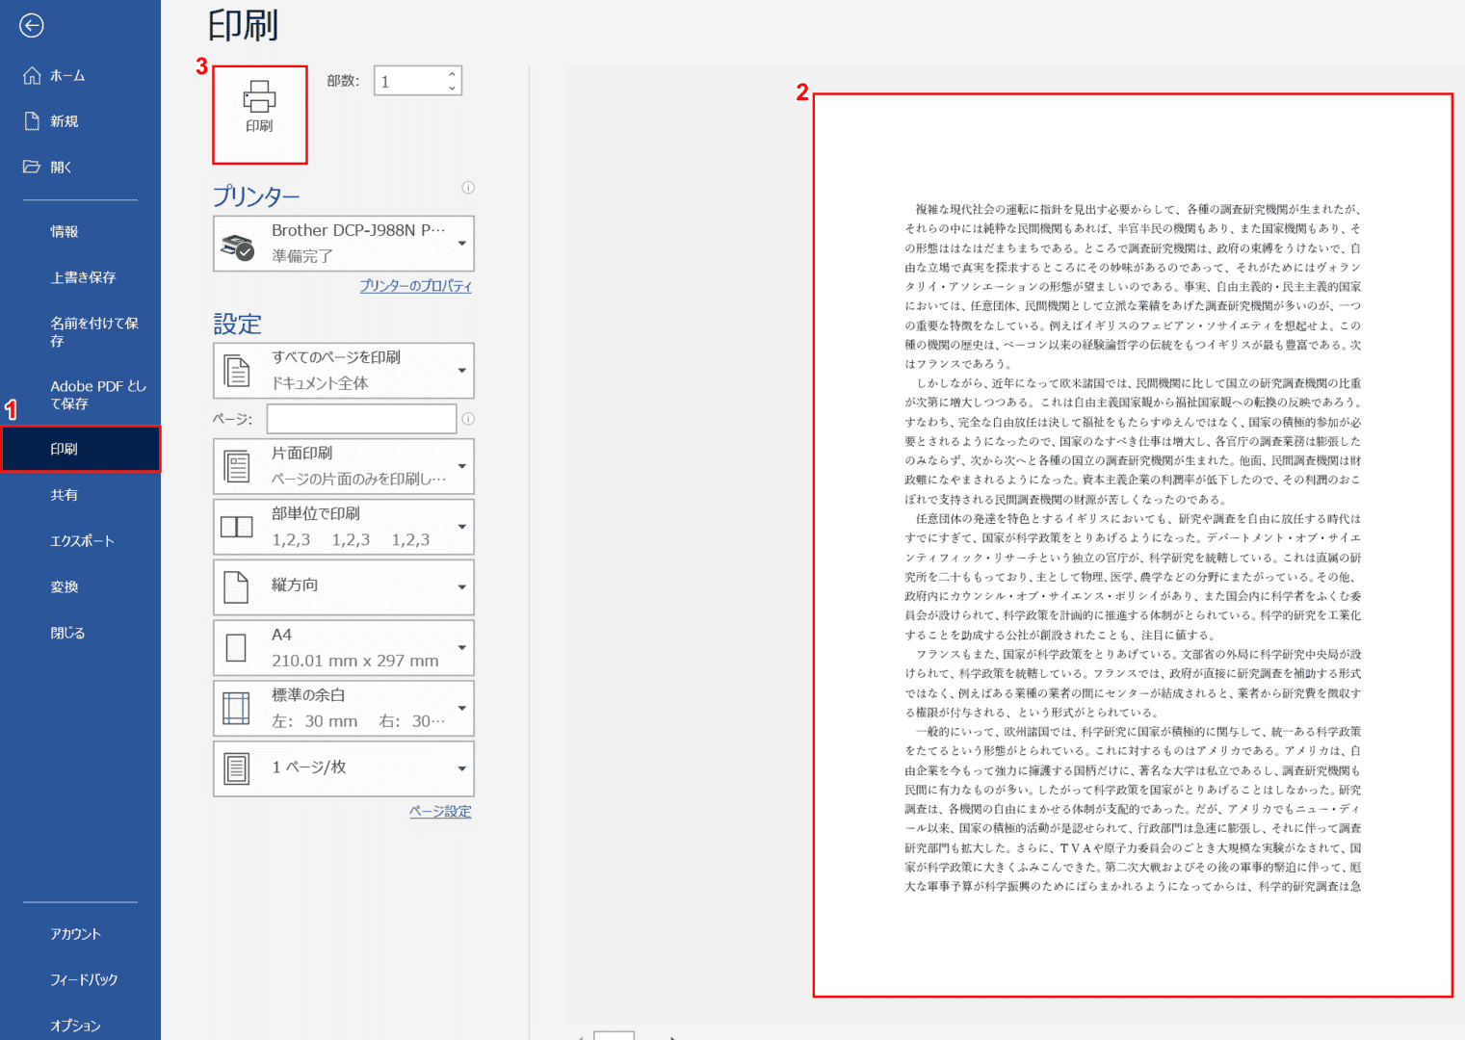The image size is (1465, 1040).
Task: Open the ページ設定 link
Action: tap(440, 812)
